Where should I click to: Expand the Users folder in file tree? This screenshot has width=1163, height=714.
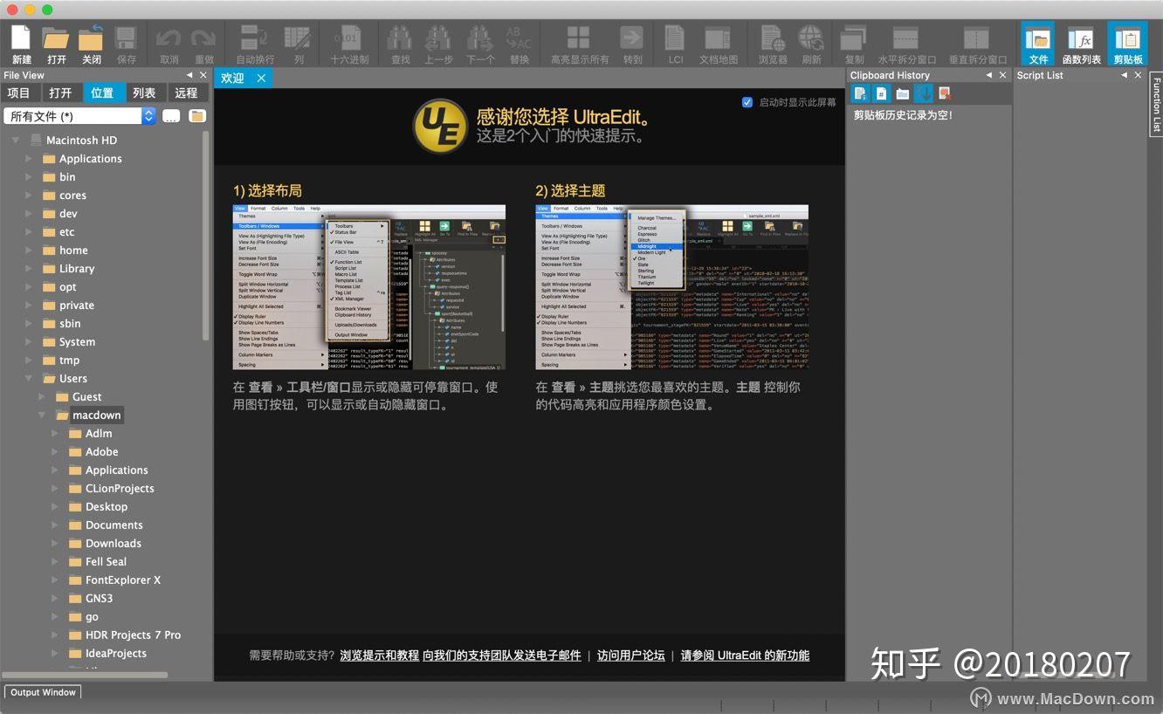pos(29,378)
